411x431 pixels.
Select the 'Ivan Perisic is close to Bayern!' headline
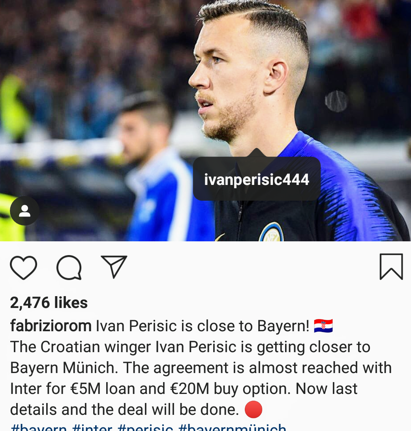203,326
